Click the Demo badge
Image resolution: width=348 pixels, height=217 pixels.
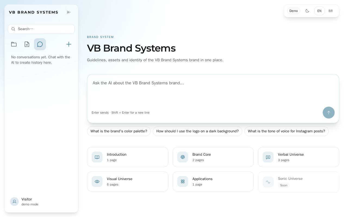(294, 11)
